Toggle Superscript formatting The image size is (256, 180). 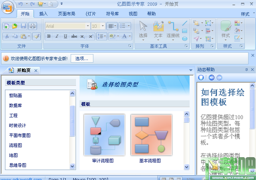[91, 36]
